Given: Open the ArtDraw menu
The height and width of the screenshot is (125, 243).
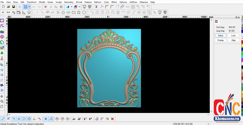Looking at the screenshot, I should [x=133, y=2].
